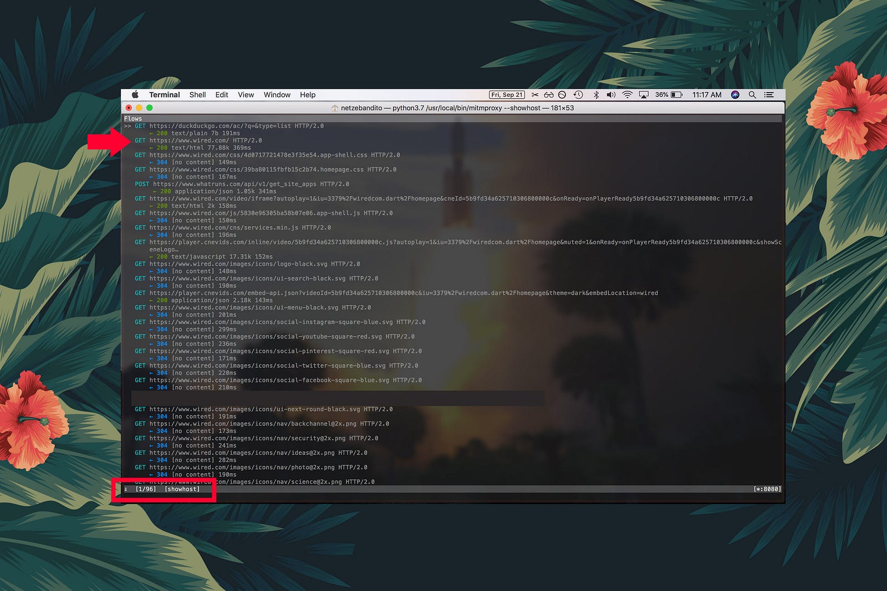The width and height of the screenshot is (887, 591).
Task: Select the homepage.css GET flow
Action: [x=266, y=169]
